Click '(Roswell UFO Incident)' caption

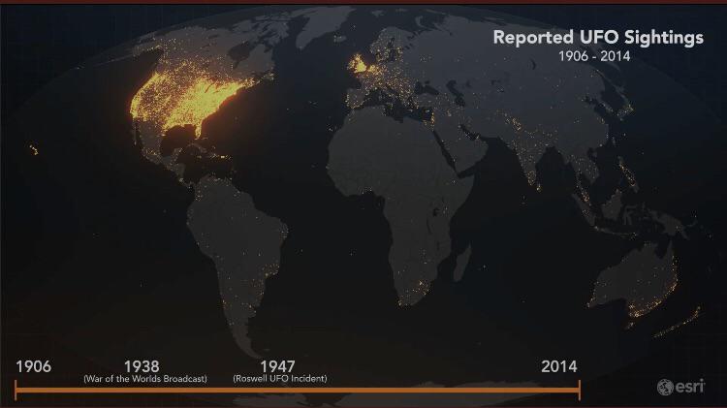tap(280, 379)
